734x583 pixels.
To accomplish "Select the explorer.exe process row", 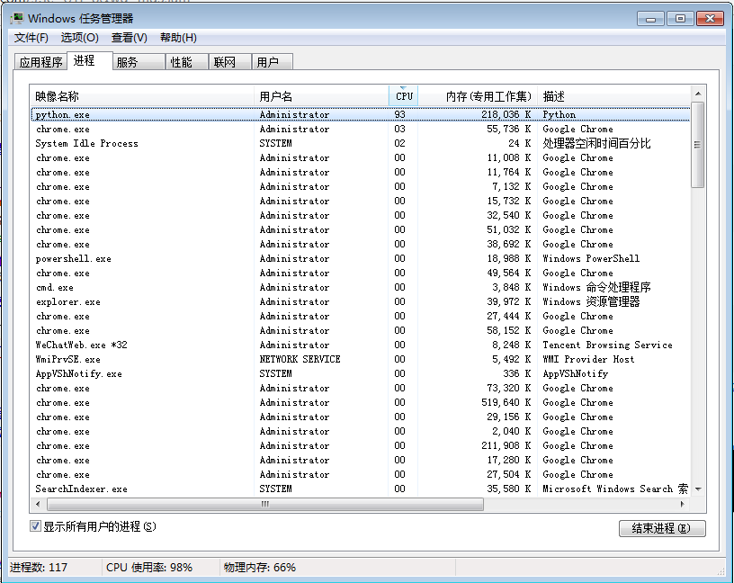I will tap(360, 301).
